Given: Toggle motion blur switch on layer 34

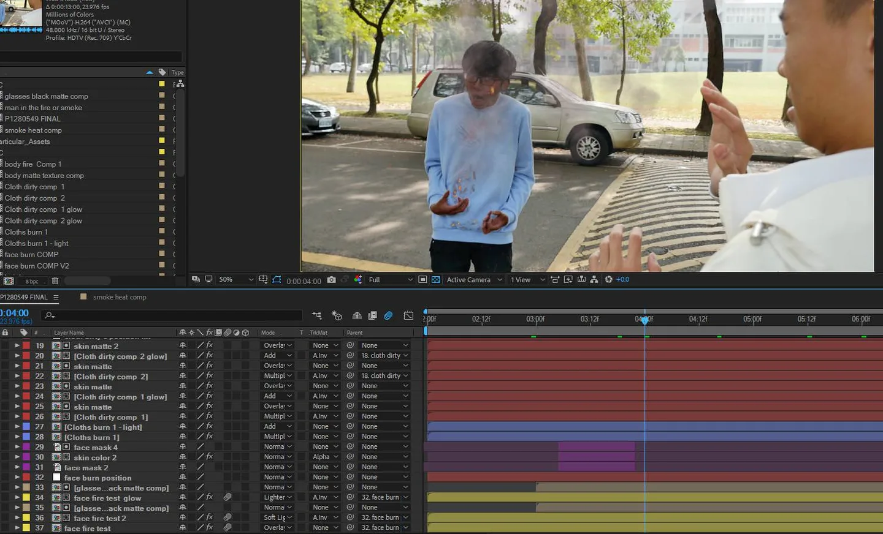Looking at the screenshot, I should tap(227, 497).
